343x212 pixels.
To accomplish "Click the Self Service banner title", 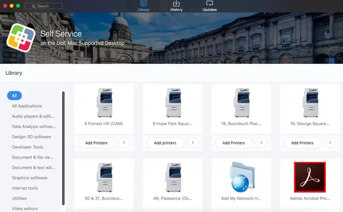I will point(61,34).
